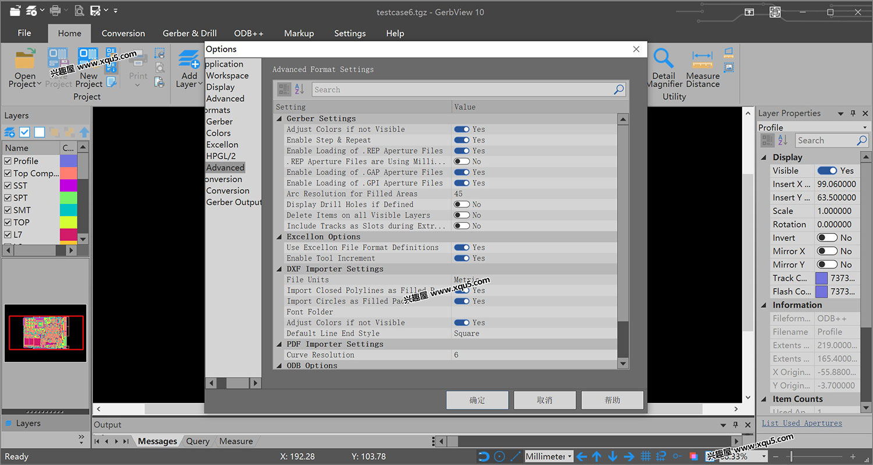Click the blue up-arrow icon in Layers panel
This screenshot has height=465, width=873.
coord(84,132)
